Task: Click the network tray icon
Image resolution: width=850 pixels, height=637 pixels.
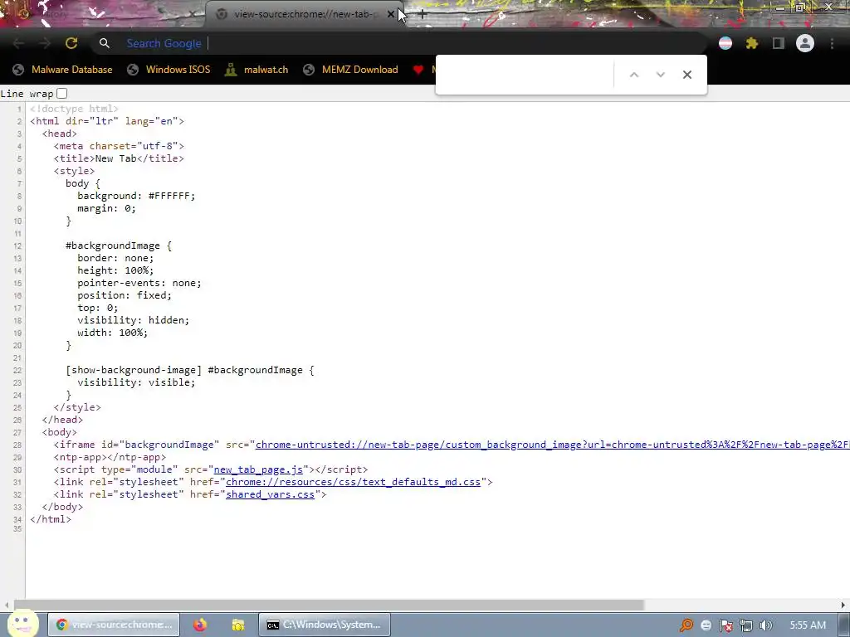Action: point(746,625)
